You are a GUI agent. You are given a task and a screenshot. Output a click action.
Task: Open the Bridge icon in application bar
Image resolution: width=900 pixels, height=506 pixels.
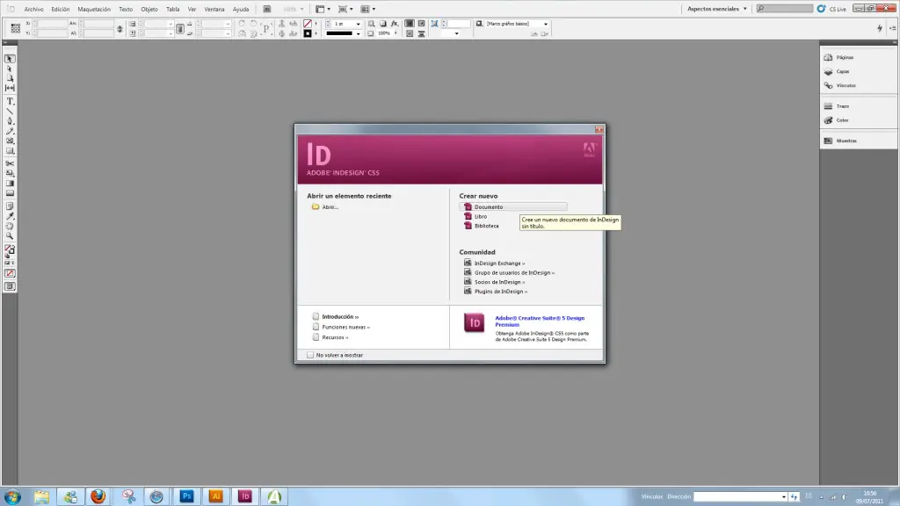click(267, 9)
